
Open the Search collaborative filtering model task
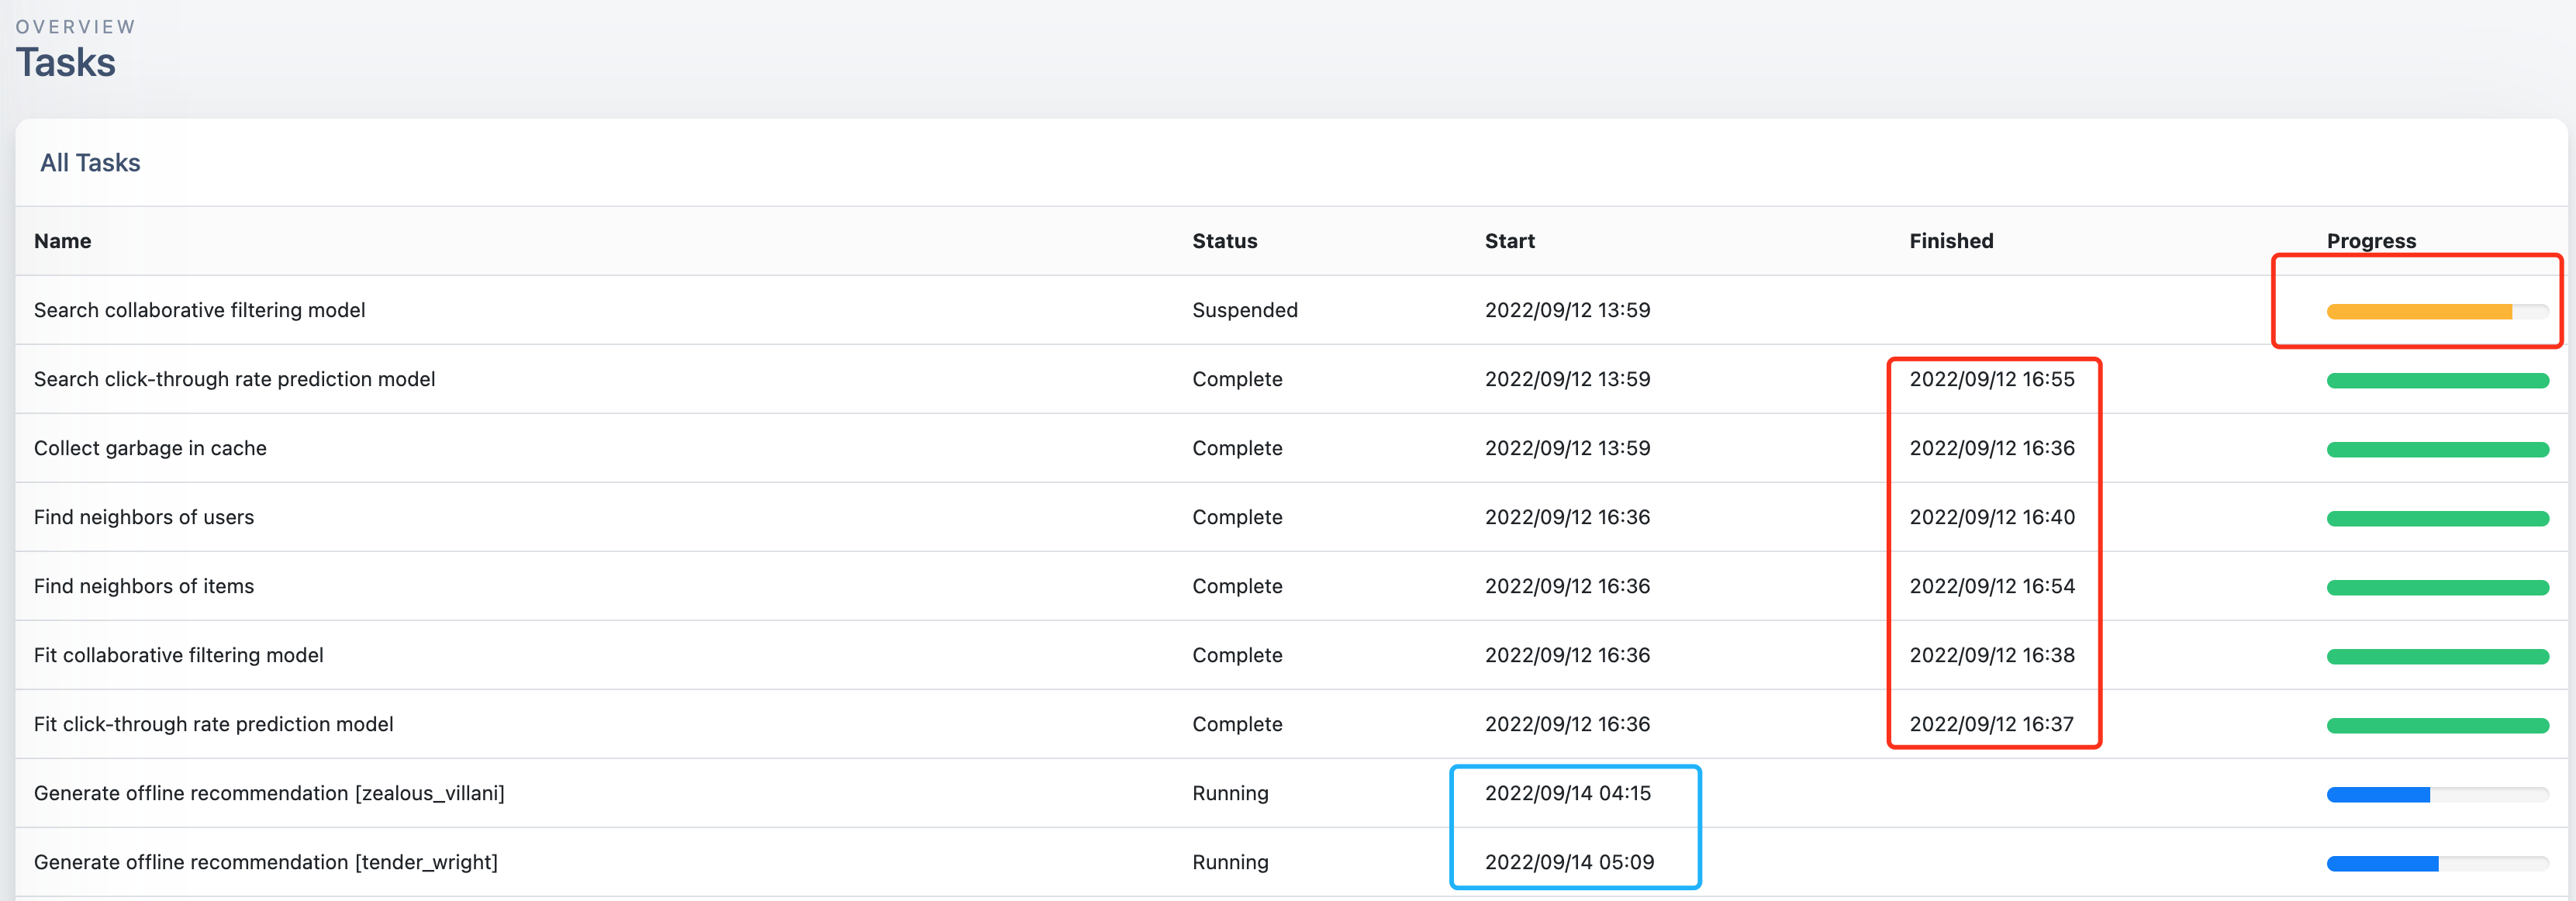(x=200, y=310)
